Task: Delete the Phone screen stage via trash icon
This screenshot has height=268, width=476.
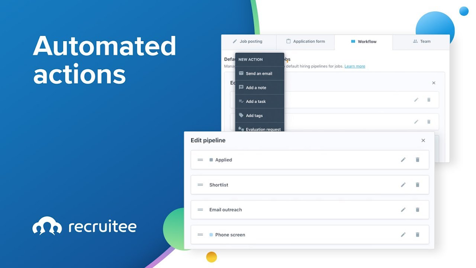Action: point(417,234)
